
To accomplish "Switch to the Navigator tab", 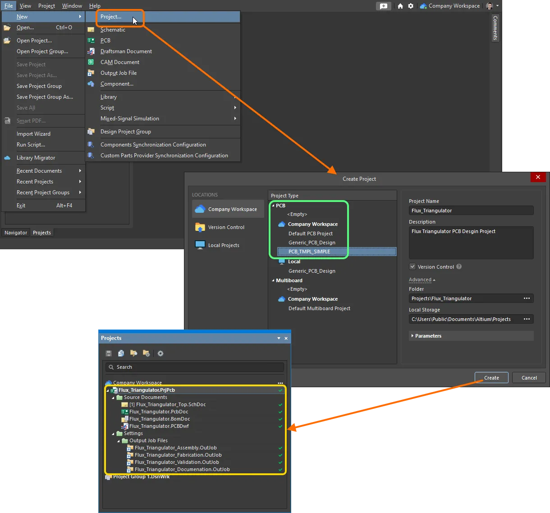I will 16,233.
